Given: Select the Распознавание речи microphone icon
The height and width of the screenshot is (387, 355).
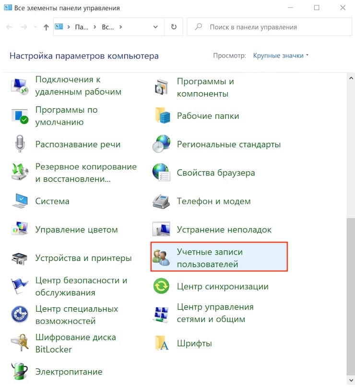Looking at the screenshot, I should tap(20, 143).
